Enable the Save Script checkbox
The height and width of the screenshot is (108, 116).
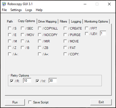pos(30,102)
